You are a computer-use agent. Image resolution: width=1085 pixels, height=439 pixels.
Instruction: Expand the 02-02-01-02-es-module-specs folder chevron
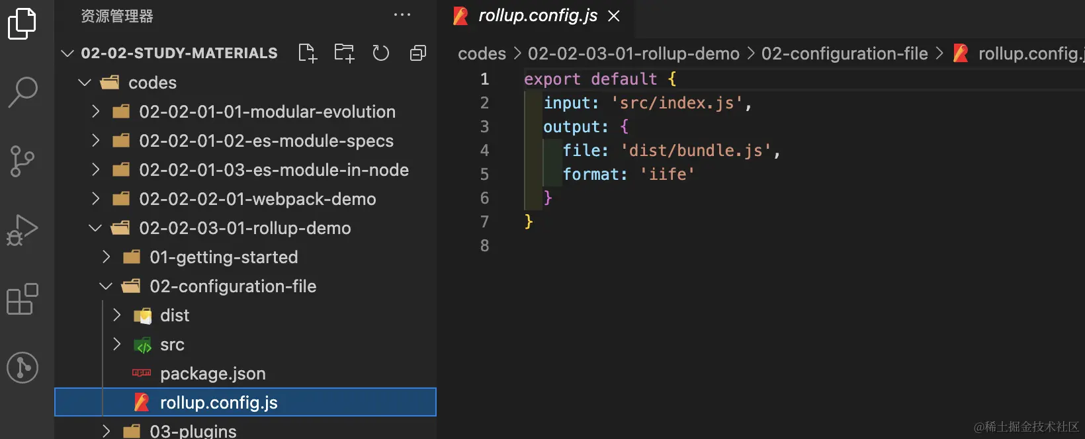(x=96, y=140)
